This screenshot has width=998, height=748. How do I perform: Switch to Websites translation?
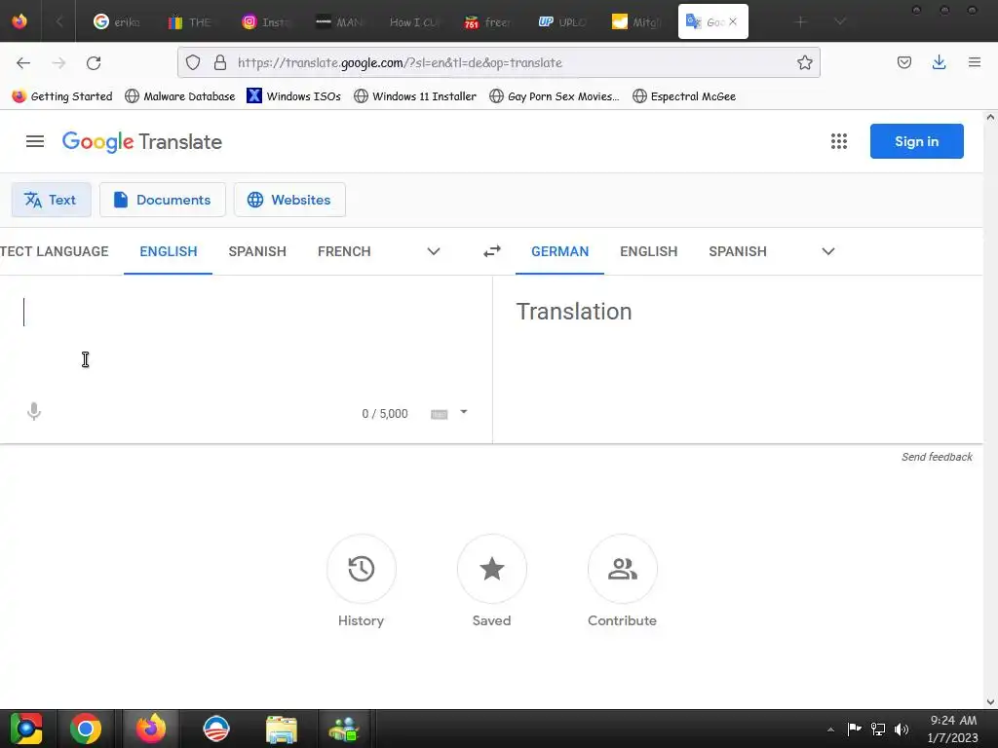coord(289,200)
